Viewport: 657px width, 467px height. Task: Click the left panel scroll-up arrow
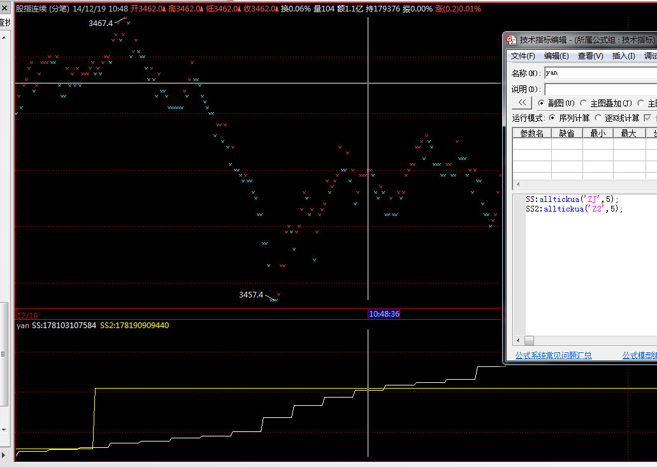coord(4,37)
